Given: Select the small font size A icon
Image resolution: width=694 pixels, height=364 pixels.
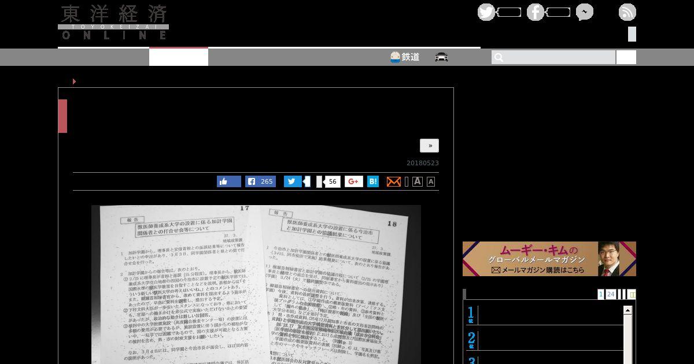Looking at the screenshot, I should click(x=431, y=182).
